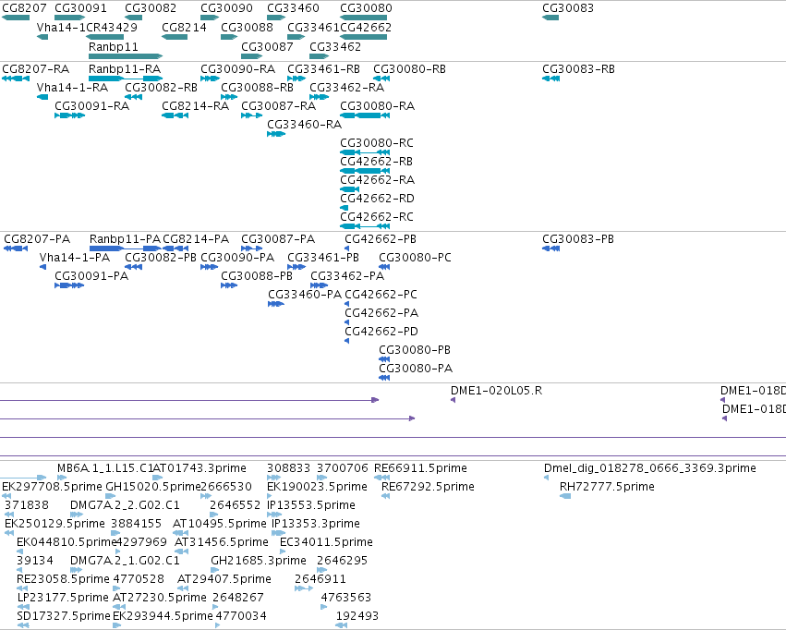Image resolution: width=786 pixels, height=630 pixels.
Task: Click the CG8207-RA transcript label
Action: (x=36, y=68)
